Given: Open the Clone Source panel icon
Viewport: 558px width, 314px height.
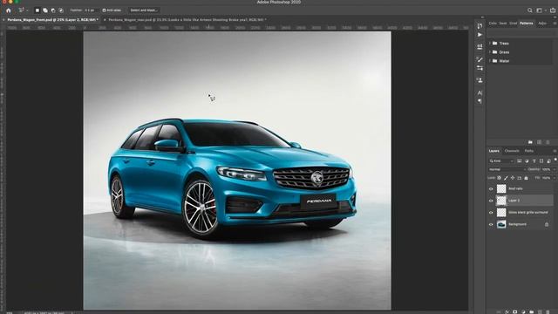Looking at the screenshot, I should [480, 80].
